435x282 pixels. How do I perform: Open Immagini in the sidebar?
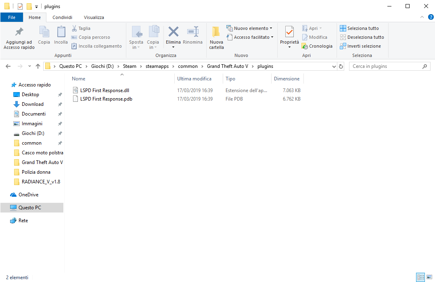pos(32,124)
